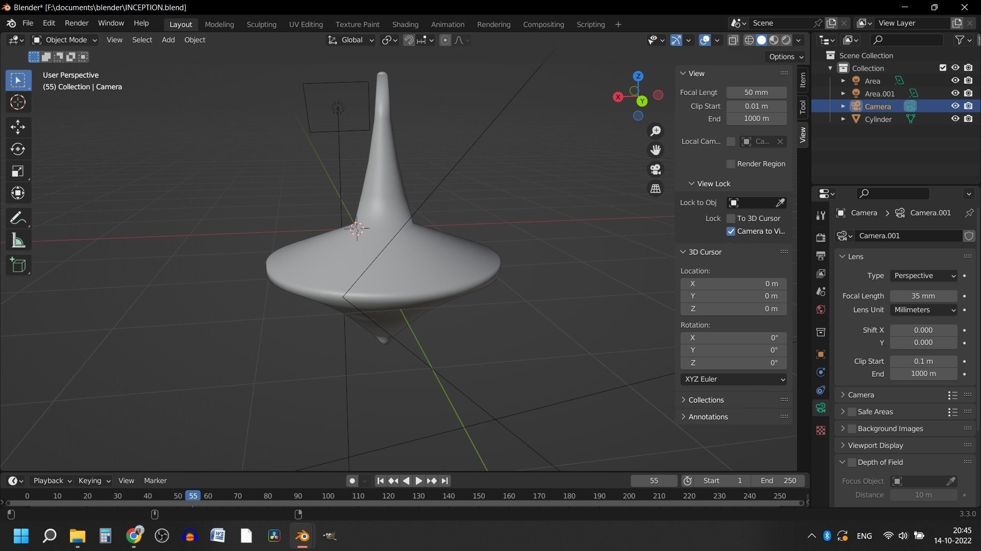
Task: Open the Render properties tab icon
Action: (x=821, y=237)
